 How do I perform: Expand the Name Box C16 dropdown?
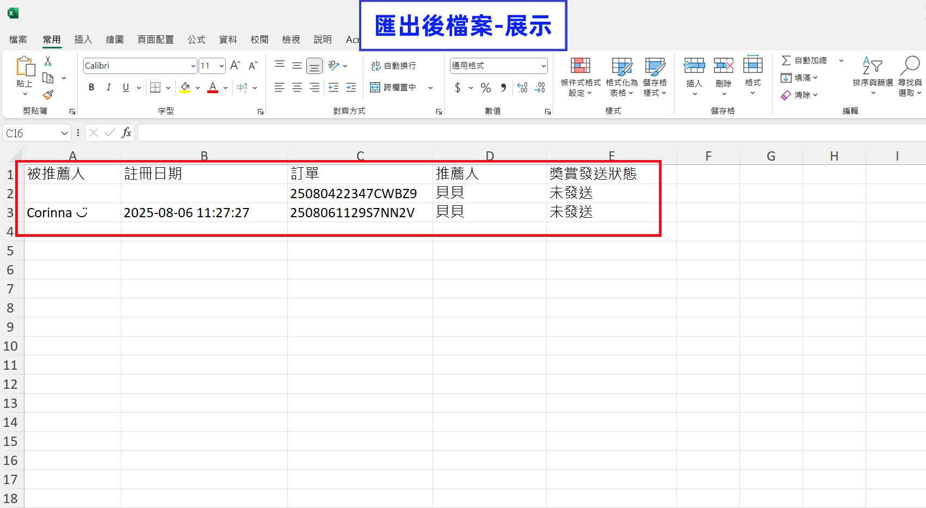64,133
